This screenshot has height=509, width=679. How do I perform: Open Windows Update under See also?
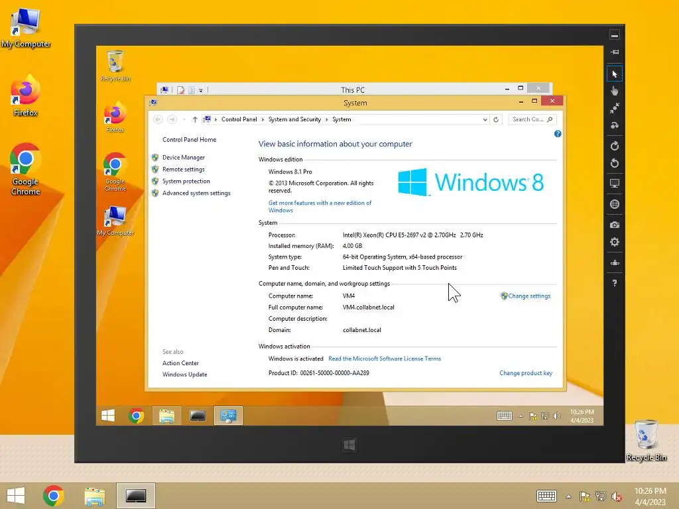[184, 374]
